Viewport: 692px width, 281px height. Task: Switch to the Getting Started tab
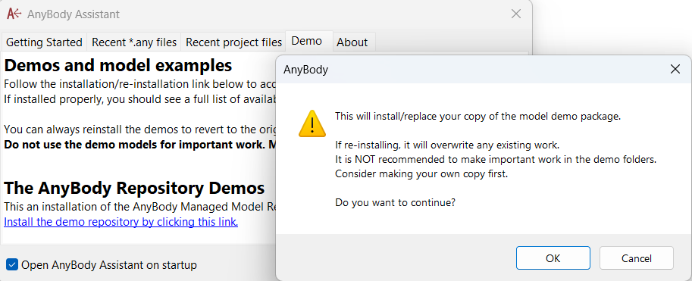pos(44,42)
